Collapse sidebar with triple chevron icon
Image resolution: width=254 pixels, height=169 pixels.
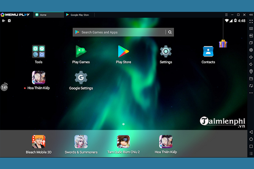pyautogui.click(x=251, y=15)
